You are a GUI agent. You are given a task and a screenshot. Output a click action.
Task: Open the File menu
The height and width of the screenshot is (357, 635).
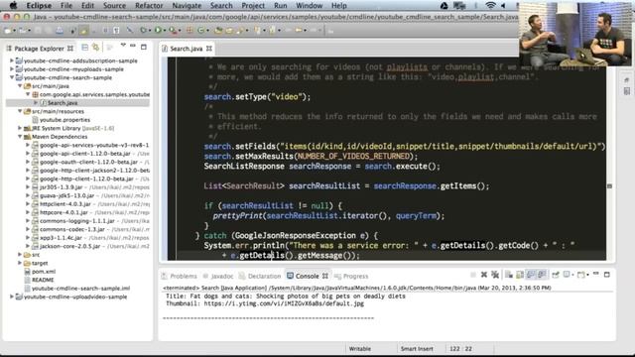(66, 6)
